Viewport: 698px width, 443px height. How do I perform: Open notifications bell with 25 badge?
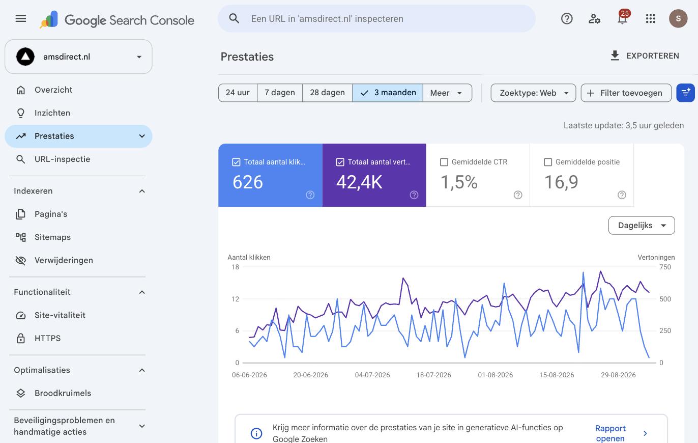622,18
